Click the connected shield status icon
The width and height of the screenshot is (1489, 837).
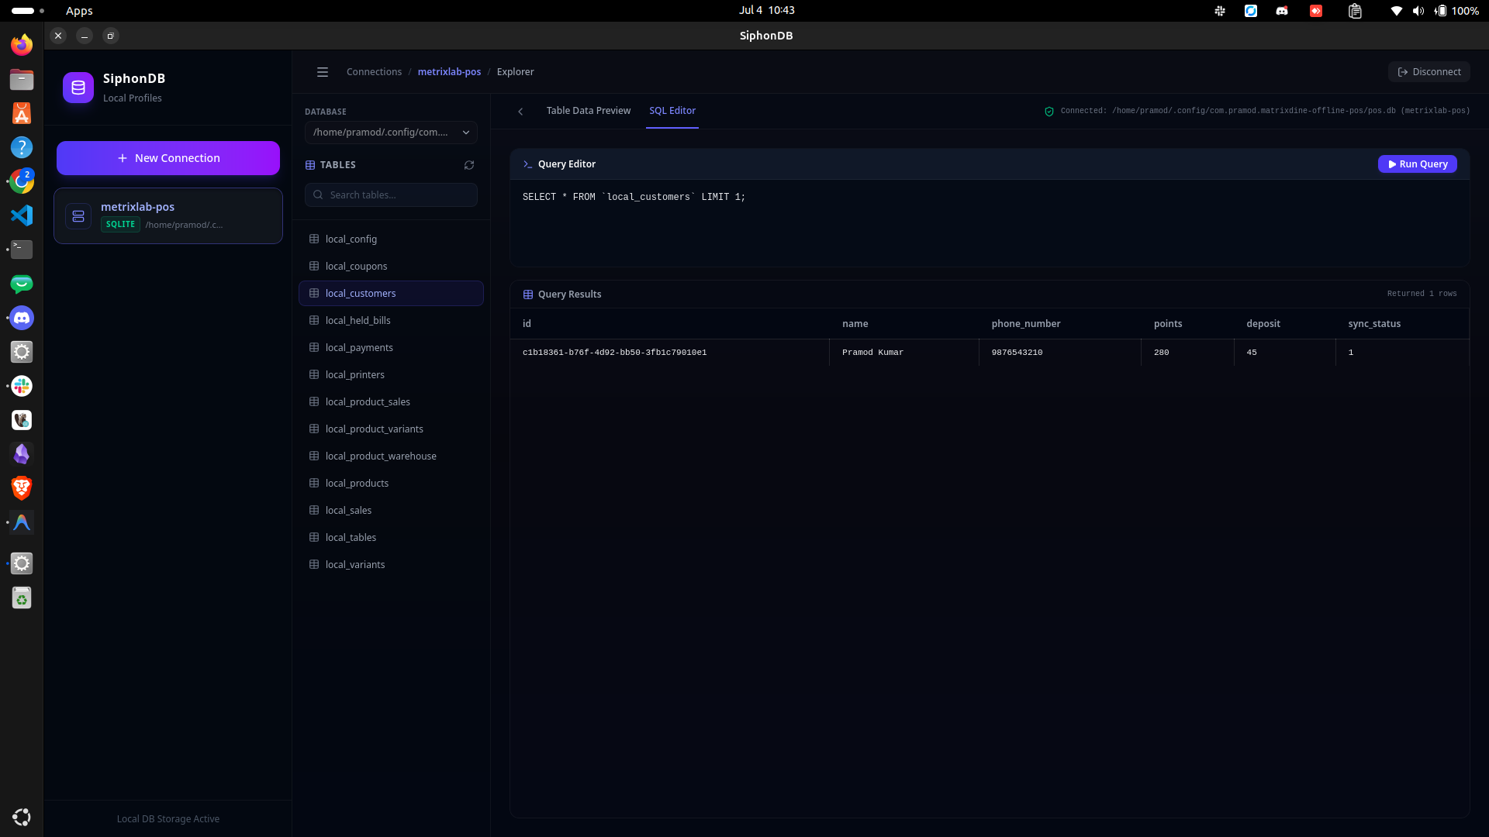pyautogui.click(x=1049, y=112)
